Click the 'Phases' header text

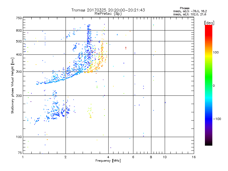click(184, 8)
